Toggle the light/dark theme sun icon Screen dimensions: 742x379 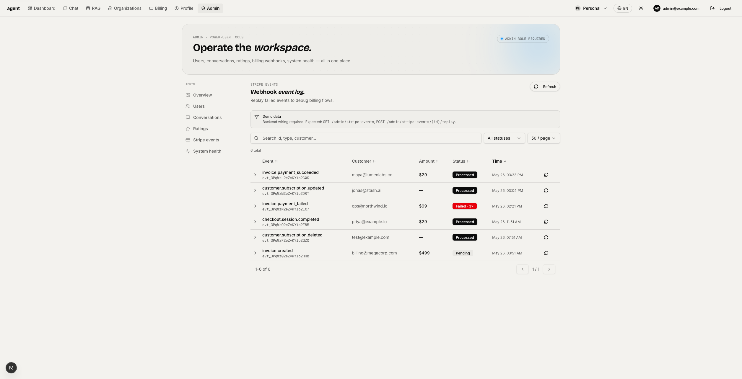point(641,8)
